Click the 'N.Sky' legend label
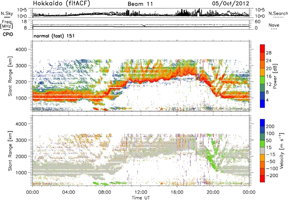 click(x=7, y=13)
